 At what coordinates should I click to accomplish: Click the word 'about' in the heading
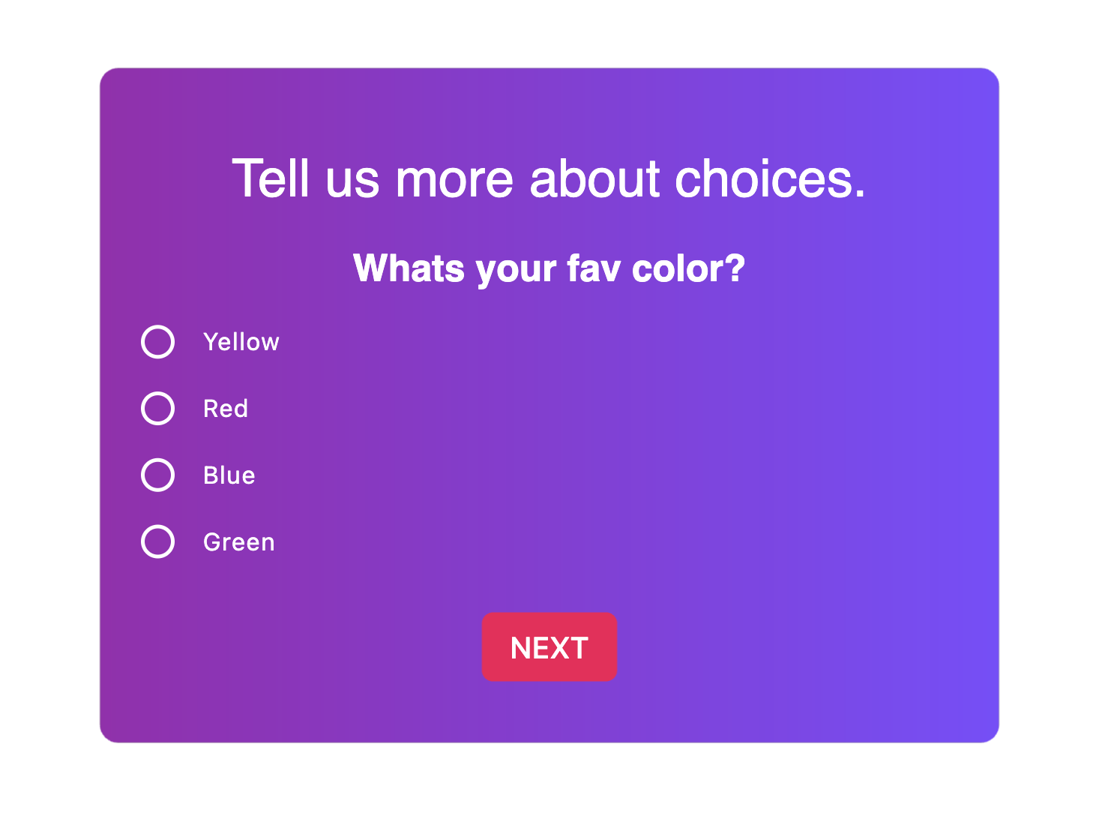[594, 178]
